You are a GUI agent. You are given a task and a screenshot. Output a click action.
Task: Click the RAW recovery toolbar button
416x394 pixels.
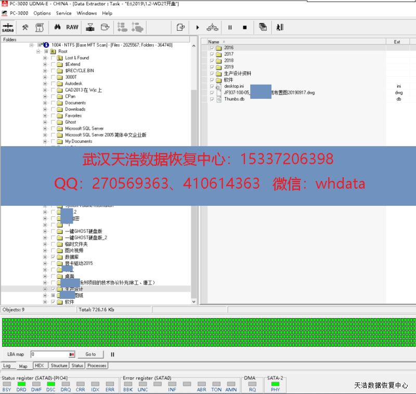click(x=72, y=27)
